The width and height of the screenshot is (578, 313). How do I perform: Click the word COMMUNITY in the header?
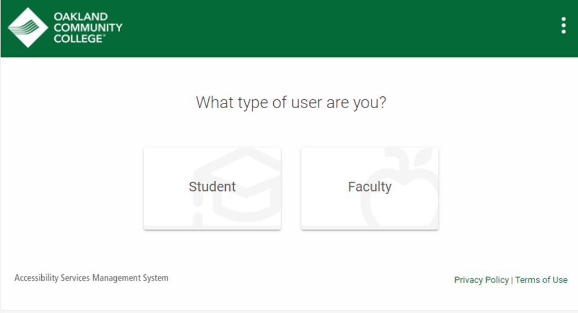pyautogui.click(x=87, y=28)
